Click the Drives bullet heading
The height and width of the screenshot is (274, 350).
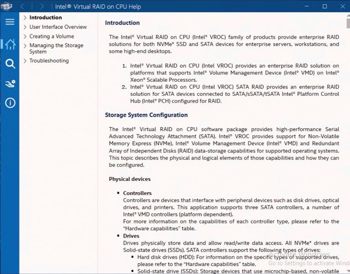point(131,236)
